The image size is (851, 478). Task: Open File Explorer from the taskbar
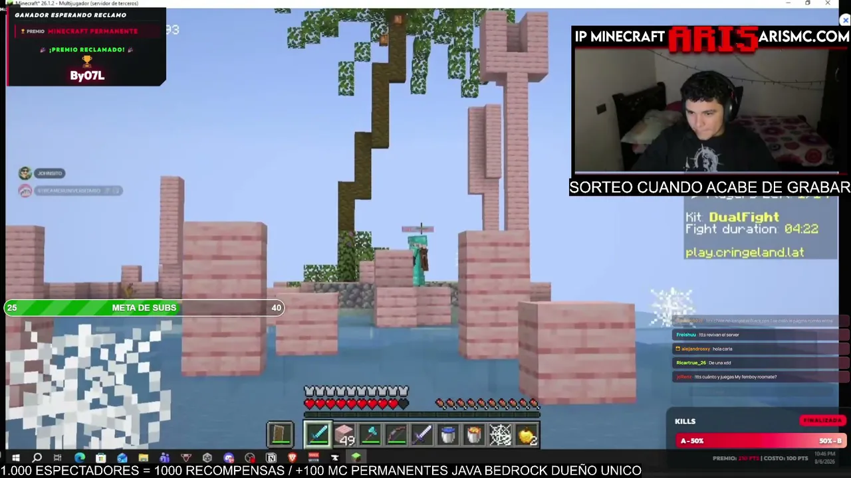point(143,457)
